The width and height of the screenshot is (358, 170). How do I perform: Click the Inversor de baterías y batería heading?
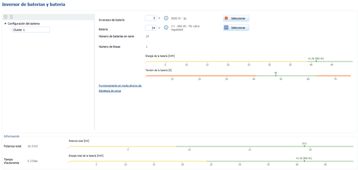(x=34, y=4)
